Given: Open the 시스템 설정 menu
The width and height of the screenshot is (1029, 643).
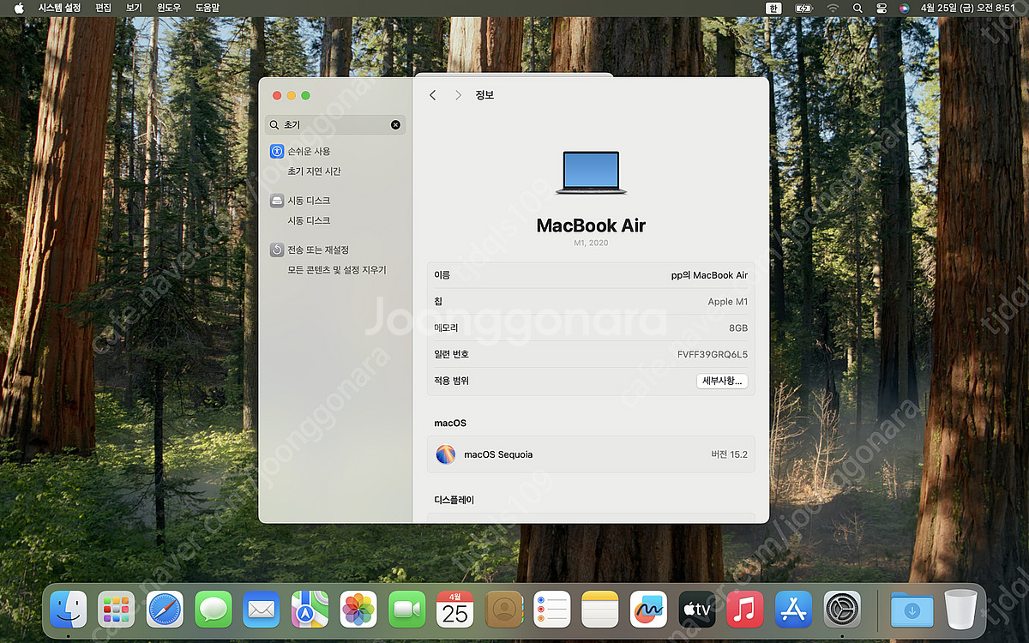Looking at the screenshot, I should (59, 8).
